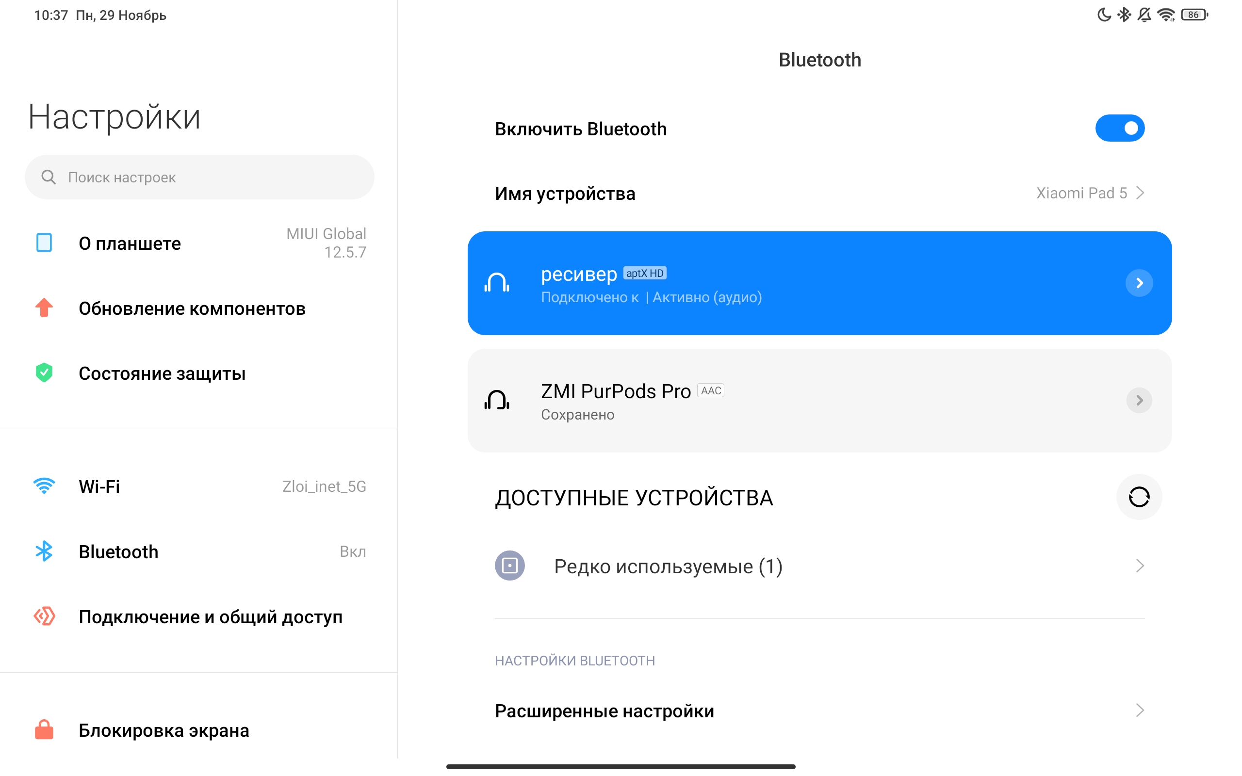Click the orange update arrow icon
The image size is (1242, 776).
pyautogui.click(x=44, y=308)
